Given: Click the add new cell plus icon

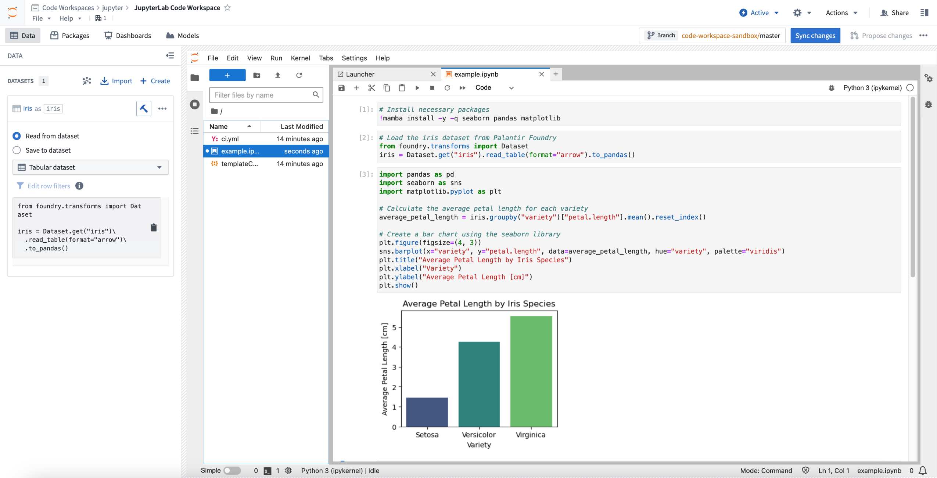Looking at the screenshot, I should (x=356, y=87).
